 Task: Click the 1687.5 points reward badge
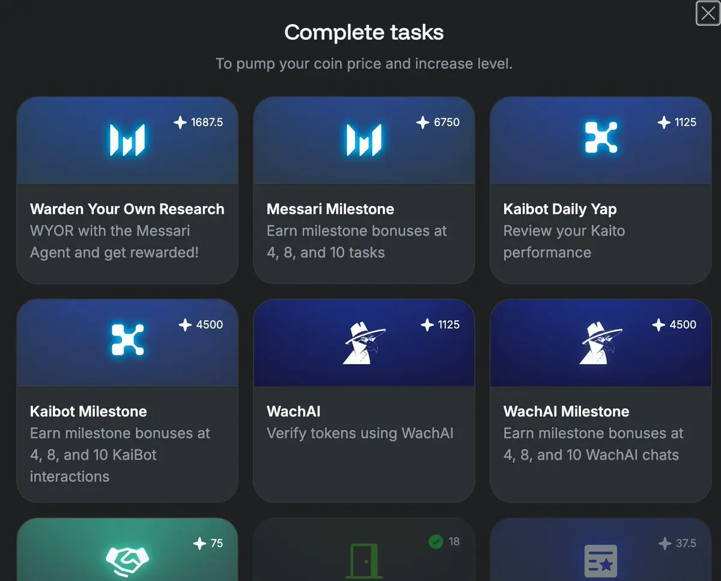point(198,122)
